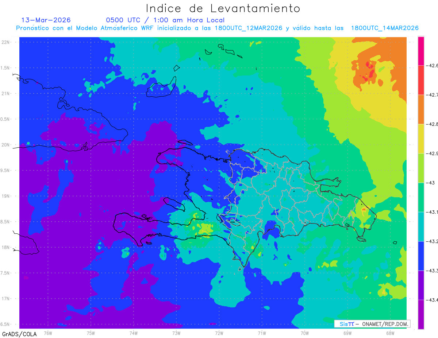438x338 pixels.
Task: Pick the red swatch between -42.6 and -42.7
Action: click(421, 80)
